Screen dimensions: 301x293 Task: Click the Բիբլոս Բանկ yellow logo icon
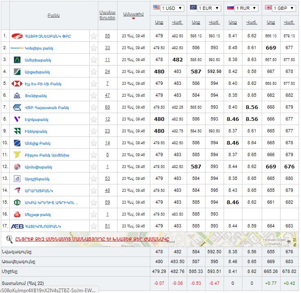pos(17,155)
